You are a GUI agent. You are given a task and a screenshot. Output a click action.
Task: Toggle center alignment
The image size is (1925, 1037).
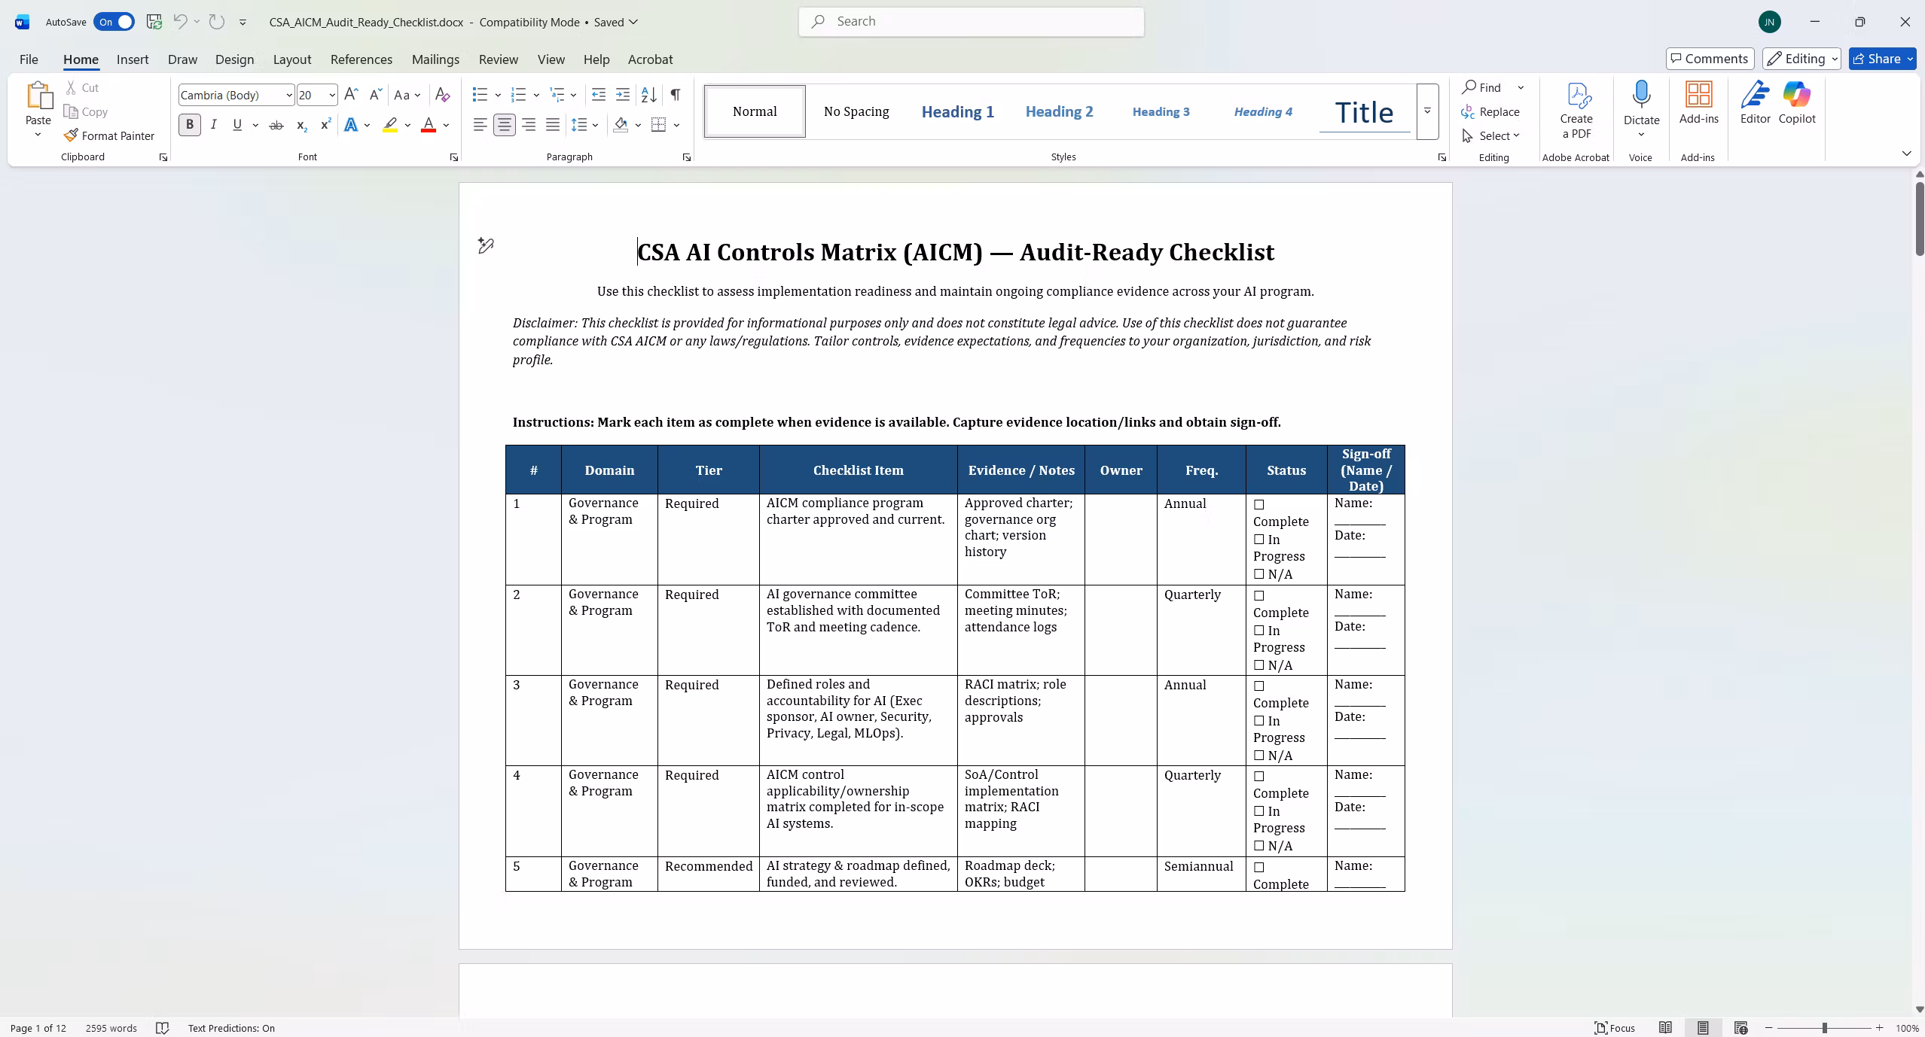pyautogui.click(x=505, y=125)
